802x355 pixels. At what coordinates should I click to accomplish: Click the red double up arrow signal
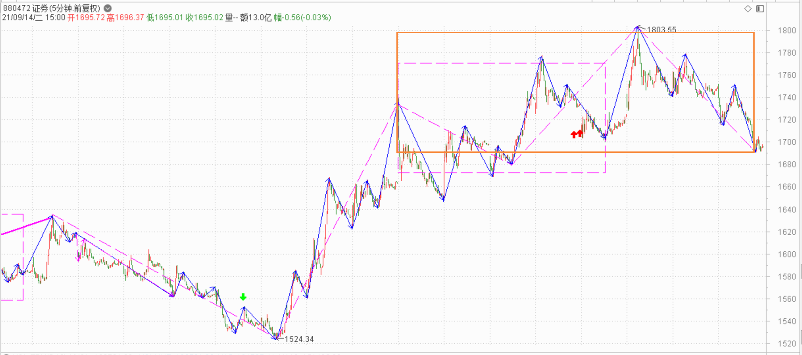[577, 134]
